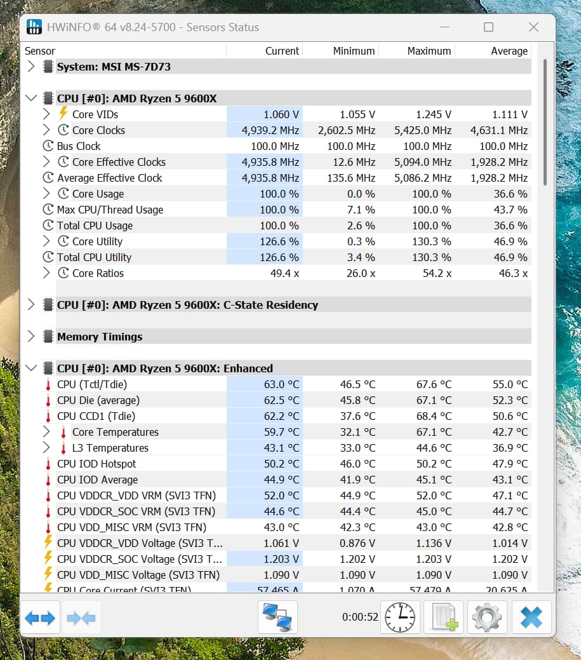The height and width of the screenshot is (660, 581).
Task: Click the 54.2 x maximum Core Ratios value
Action: coord(437,273)
